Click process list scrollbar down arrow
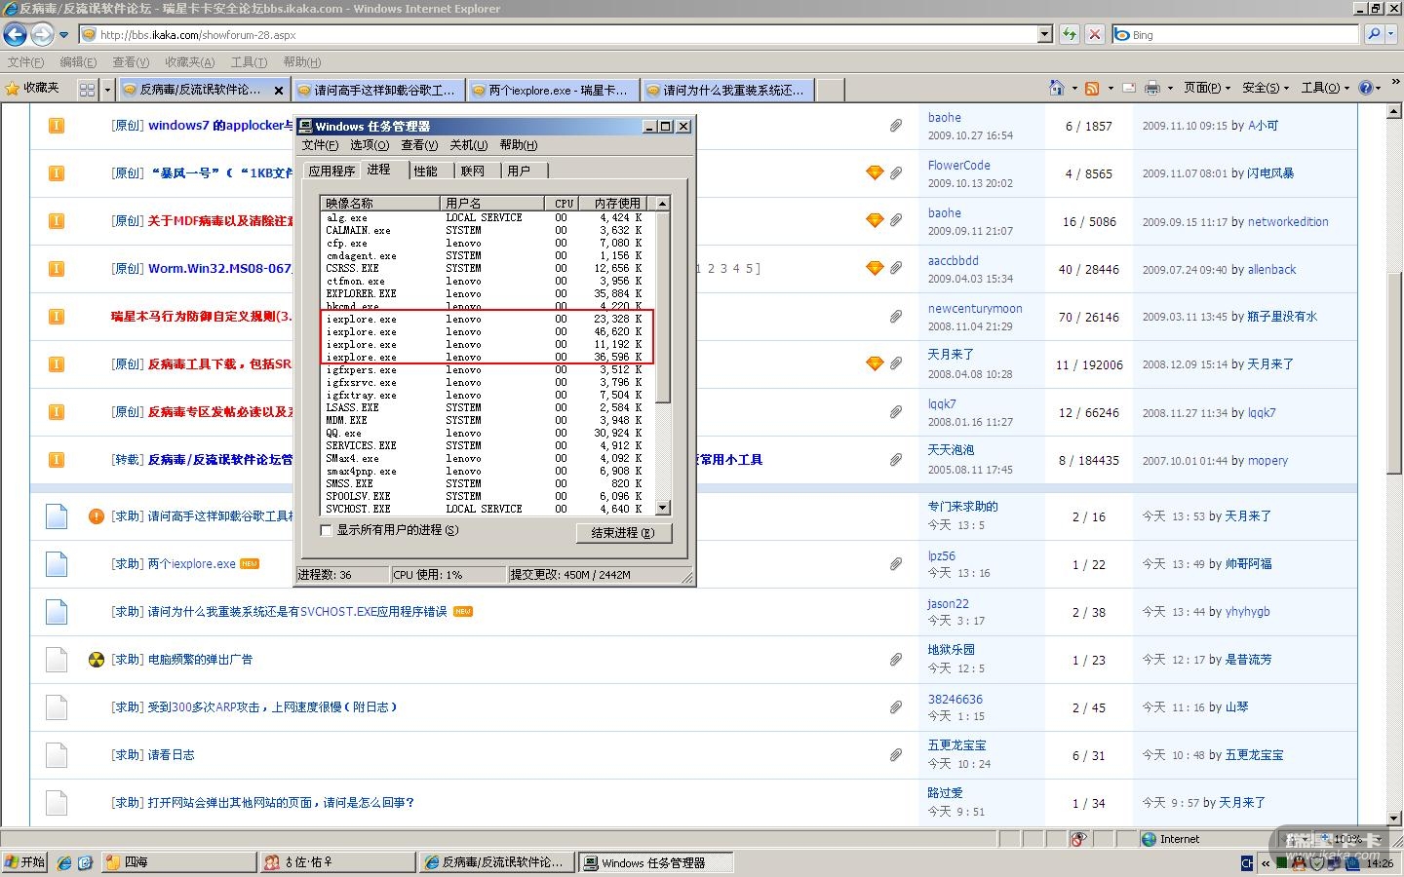 coord(663,508)
